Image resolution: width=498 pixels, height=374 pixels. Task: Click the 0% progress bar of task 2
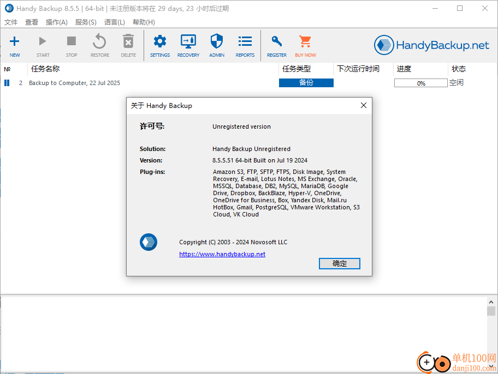[421, 83]
